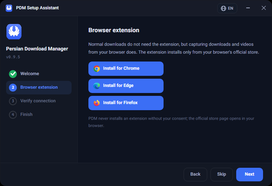Skip the browser extension step

coord(222,175)
